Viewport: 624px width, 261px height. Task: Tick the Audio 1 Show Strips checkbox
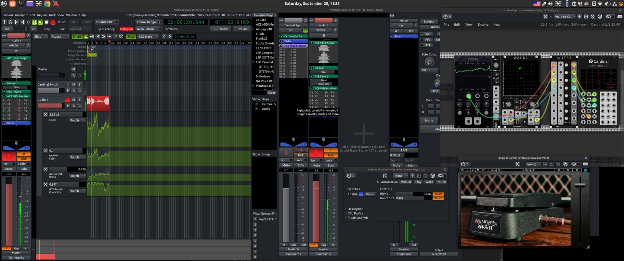(256, 109)
